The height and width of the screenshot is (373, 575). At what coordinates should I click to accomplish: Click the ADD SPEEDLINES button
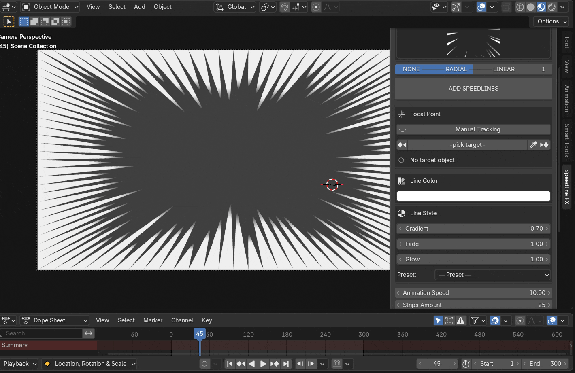[x=473, y=89]
